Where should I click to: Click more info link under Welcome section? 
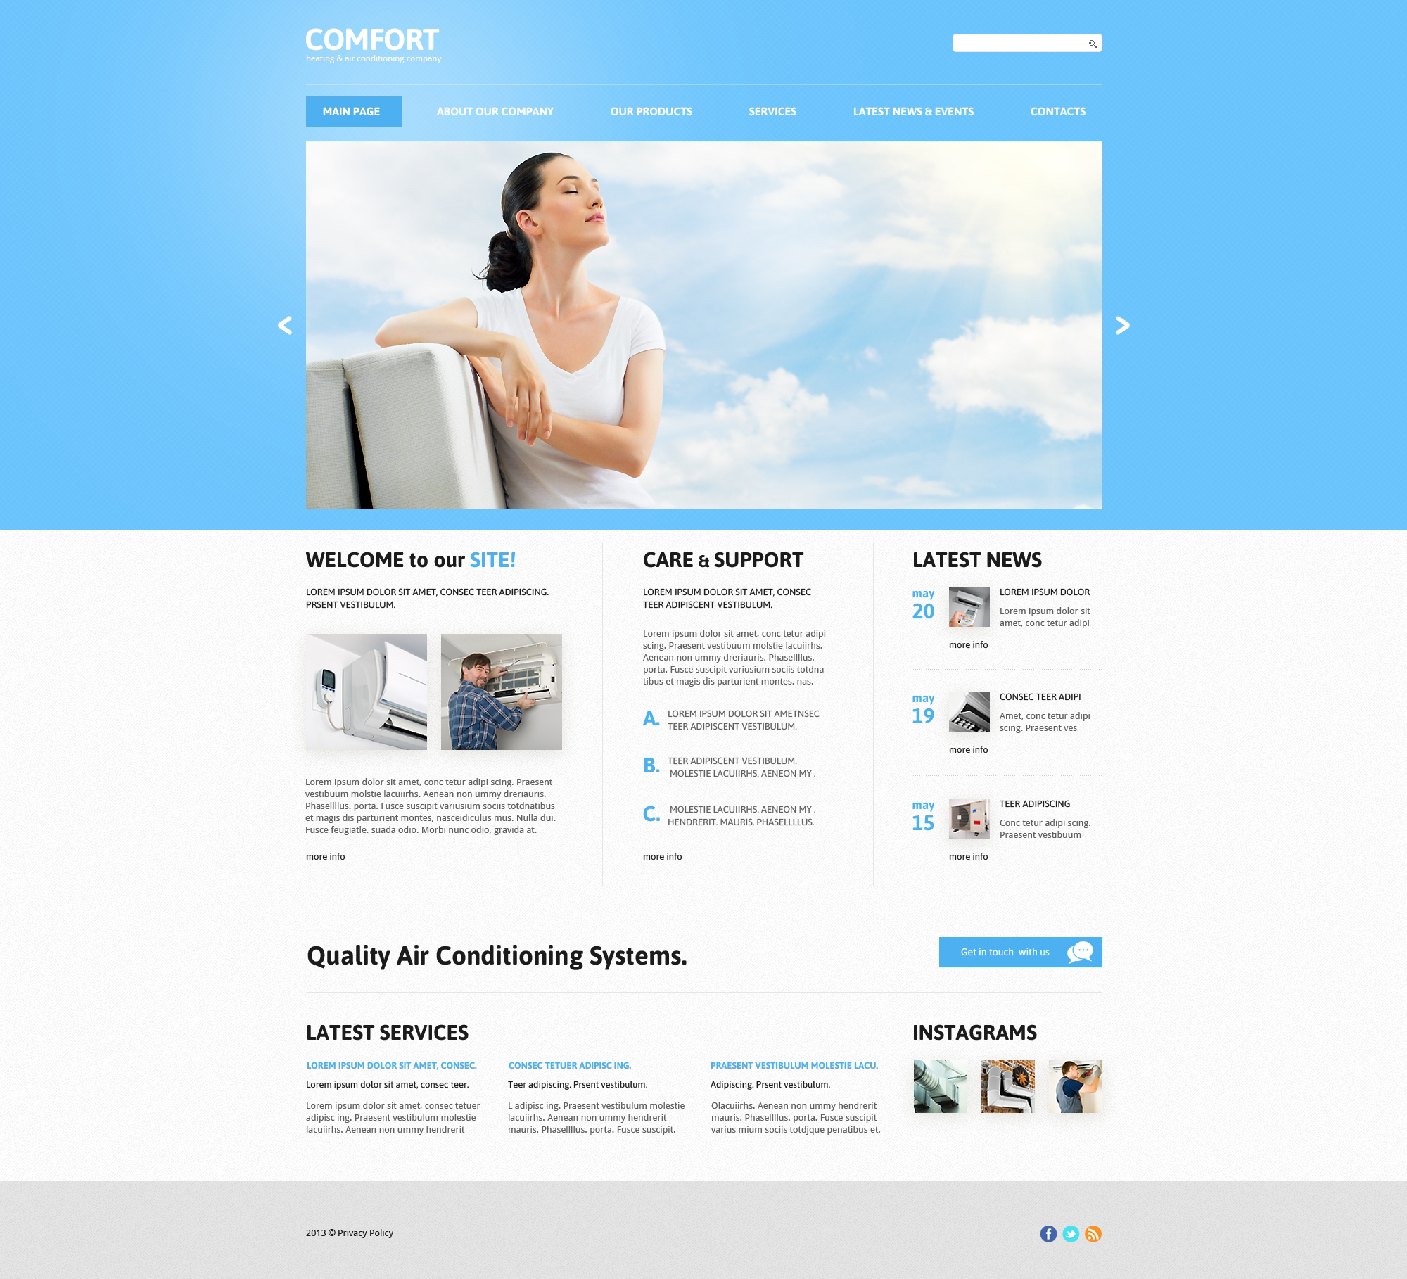pyautogui.click(x=325, y=855)
